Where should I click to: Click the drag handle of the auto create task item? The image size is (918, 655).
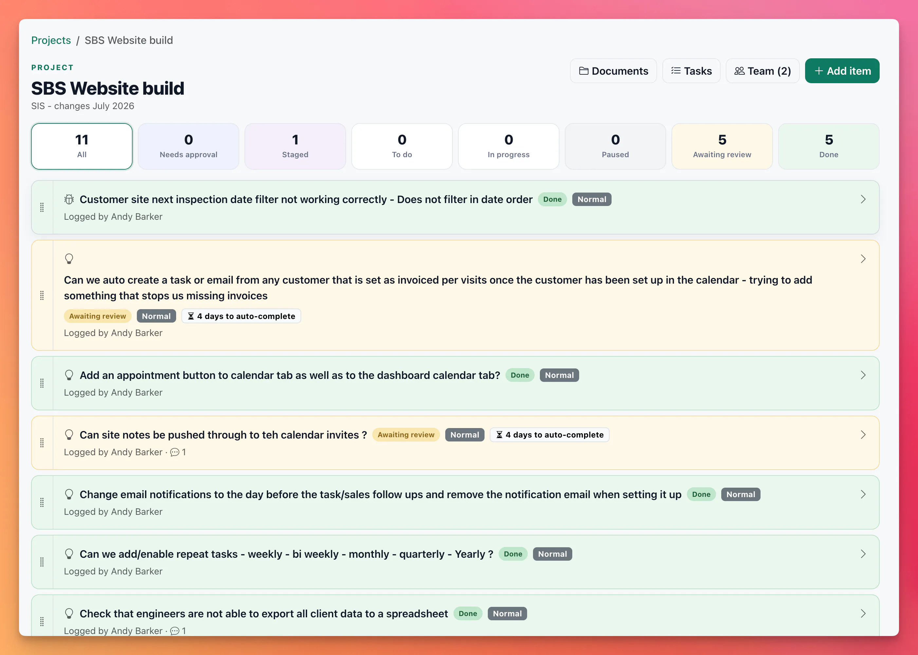click(42, 295)
